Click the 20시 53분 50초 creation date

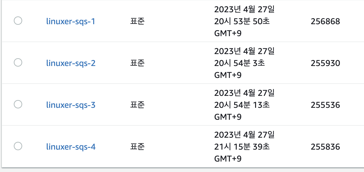click(x=242, y=21)
